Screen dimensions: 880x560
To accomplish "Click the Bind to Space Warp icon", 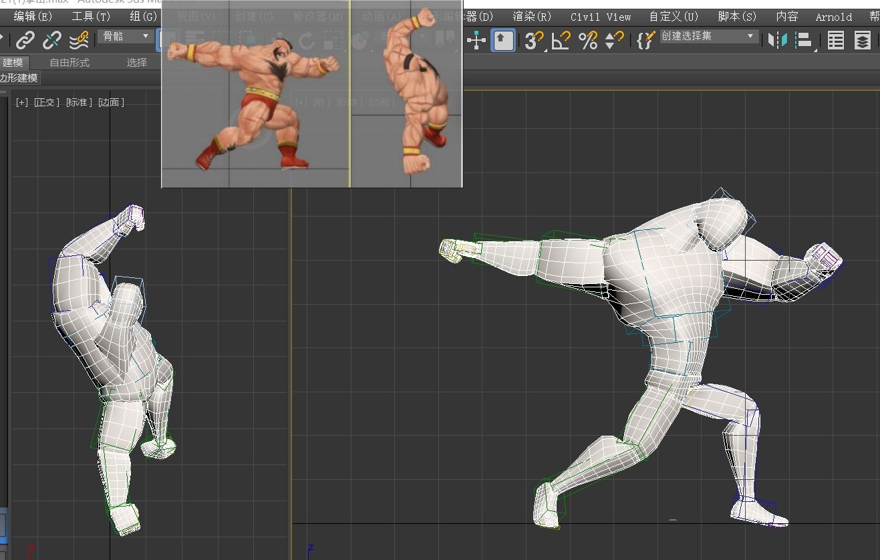I will point(79,41).
